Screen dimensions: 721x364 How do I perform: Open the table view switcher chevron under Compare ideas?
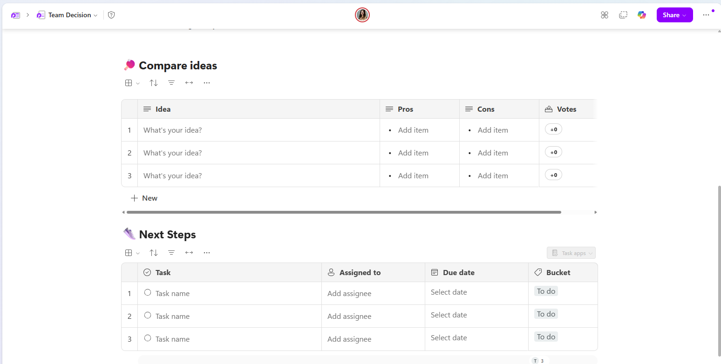(x=138, y=82)
